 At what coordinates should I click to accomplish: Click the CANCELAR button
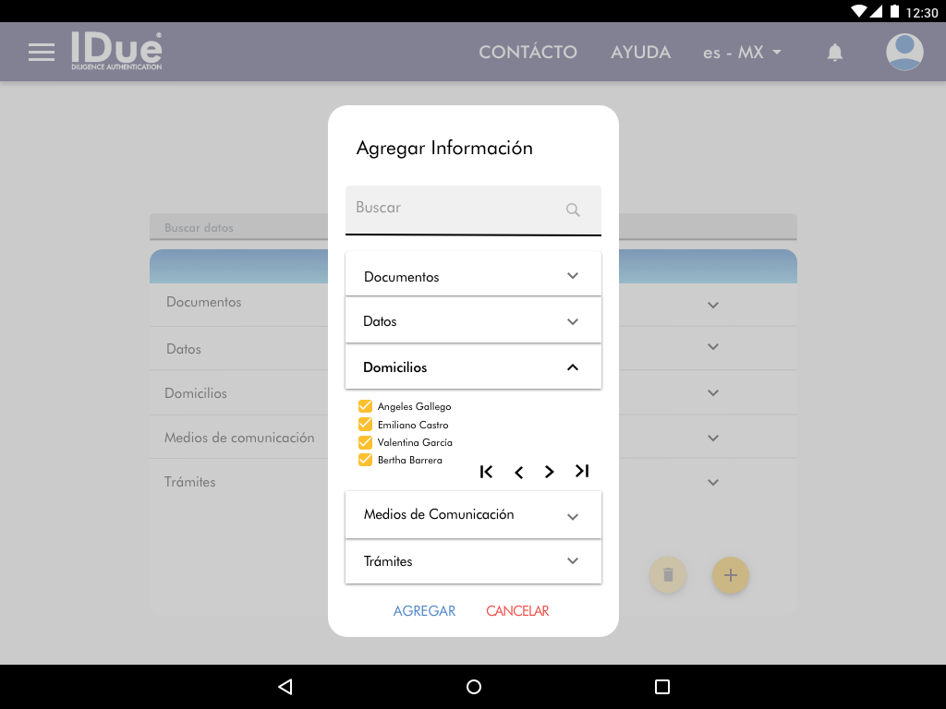tap(517, 611)
